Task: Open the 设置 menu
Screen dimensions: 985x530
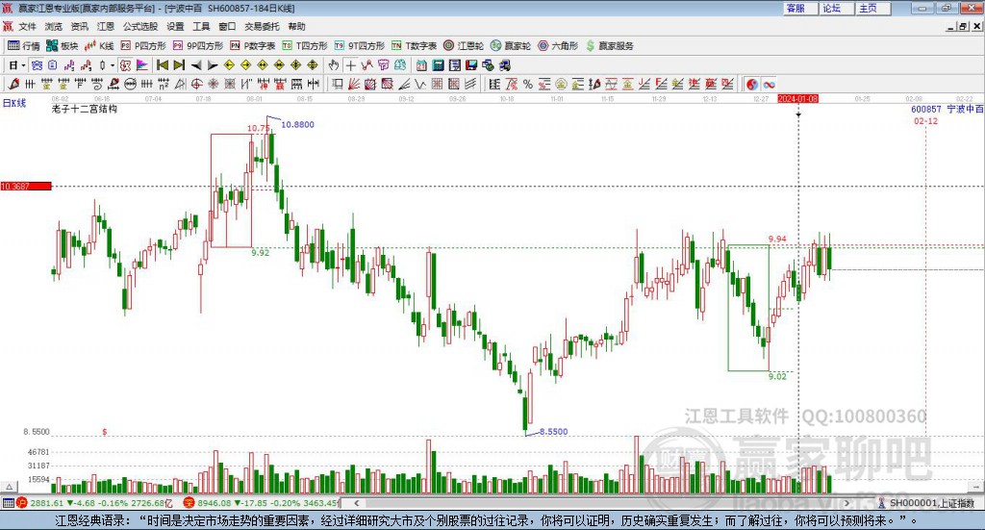Action: click(175, 26)
